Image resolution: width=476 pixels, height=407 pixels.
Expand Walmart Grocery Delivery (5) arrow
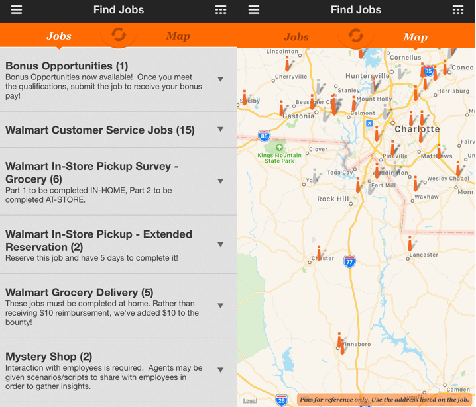[221, 306]
